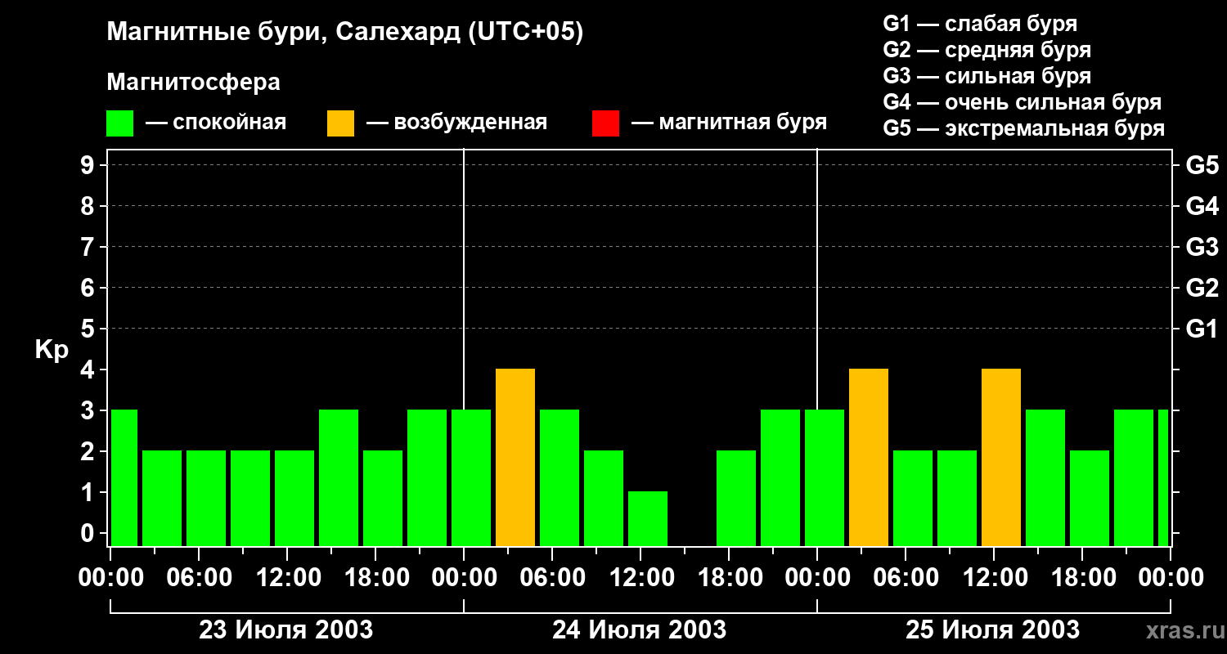Click the 'G4 — очень сильная буря' legend line

point(1022,102)
